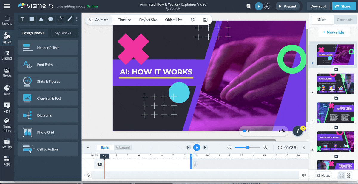The image size is (358, 184).
Task: Open the comments speech bubble icon
Action: click(248, 6)
